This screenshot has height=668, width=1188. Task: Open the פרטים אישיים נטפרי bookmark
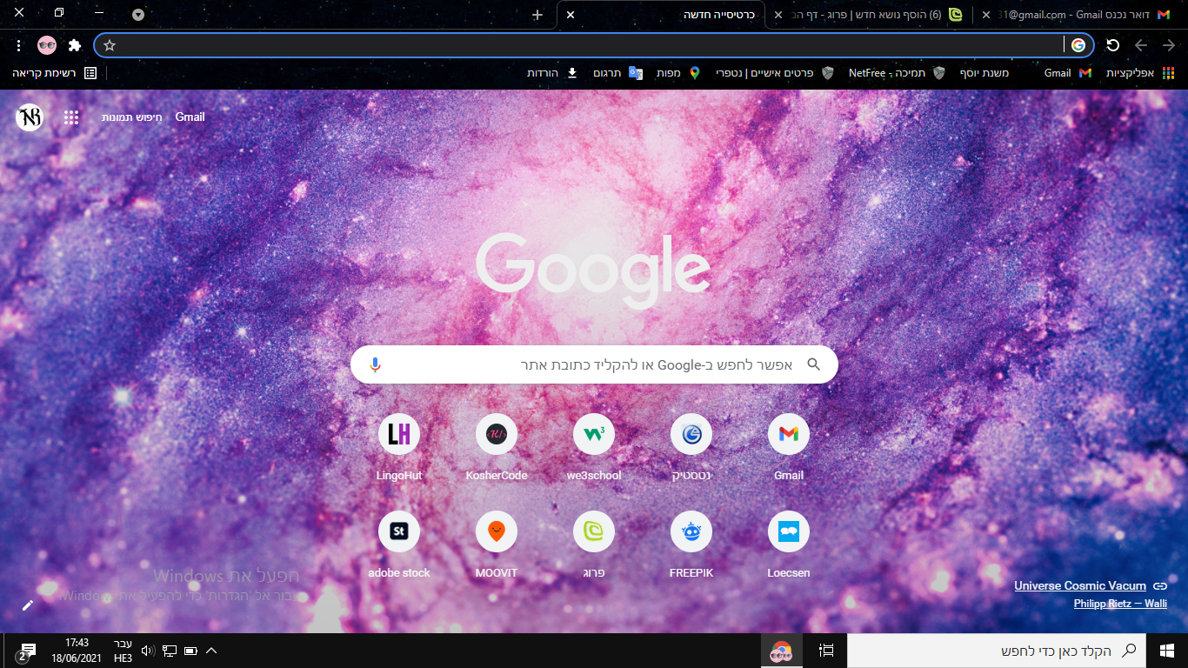(775, 73)
